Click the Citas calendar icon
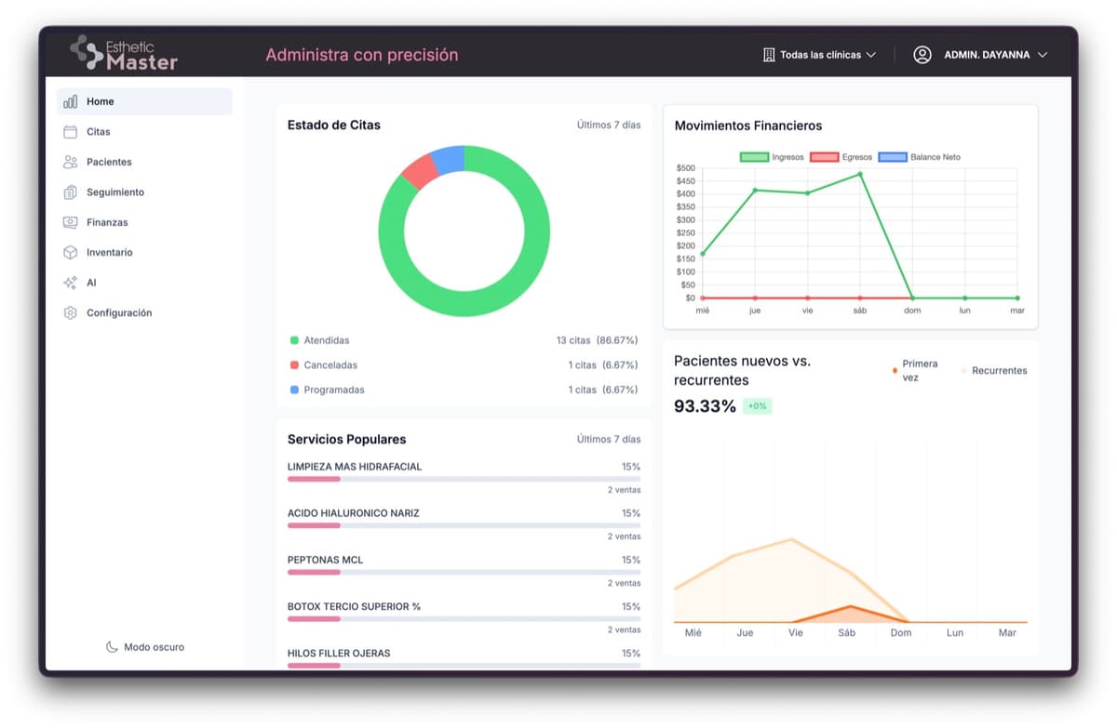1117x728 pixels. pos(70,132)
